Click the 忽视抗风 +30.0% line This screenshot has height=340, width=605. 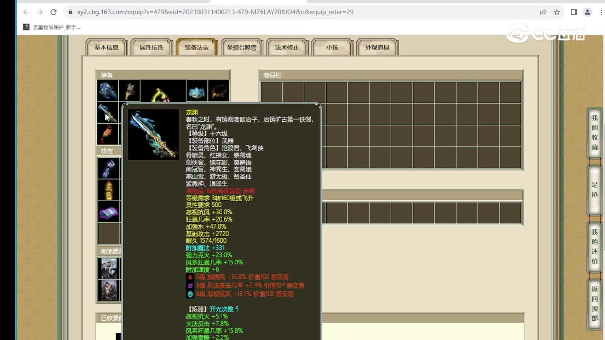pyautogui.click(x=209, y=212)
